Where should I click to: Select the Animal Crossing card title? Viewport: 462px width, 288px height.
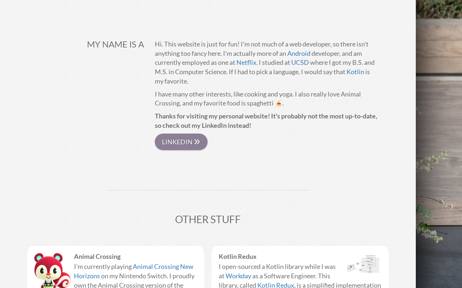pos(97,257)
